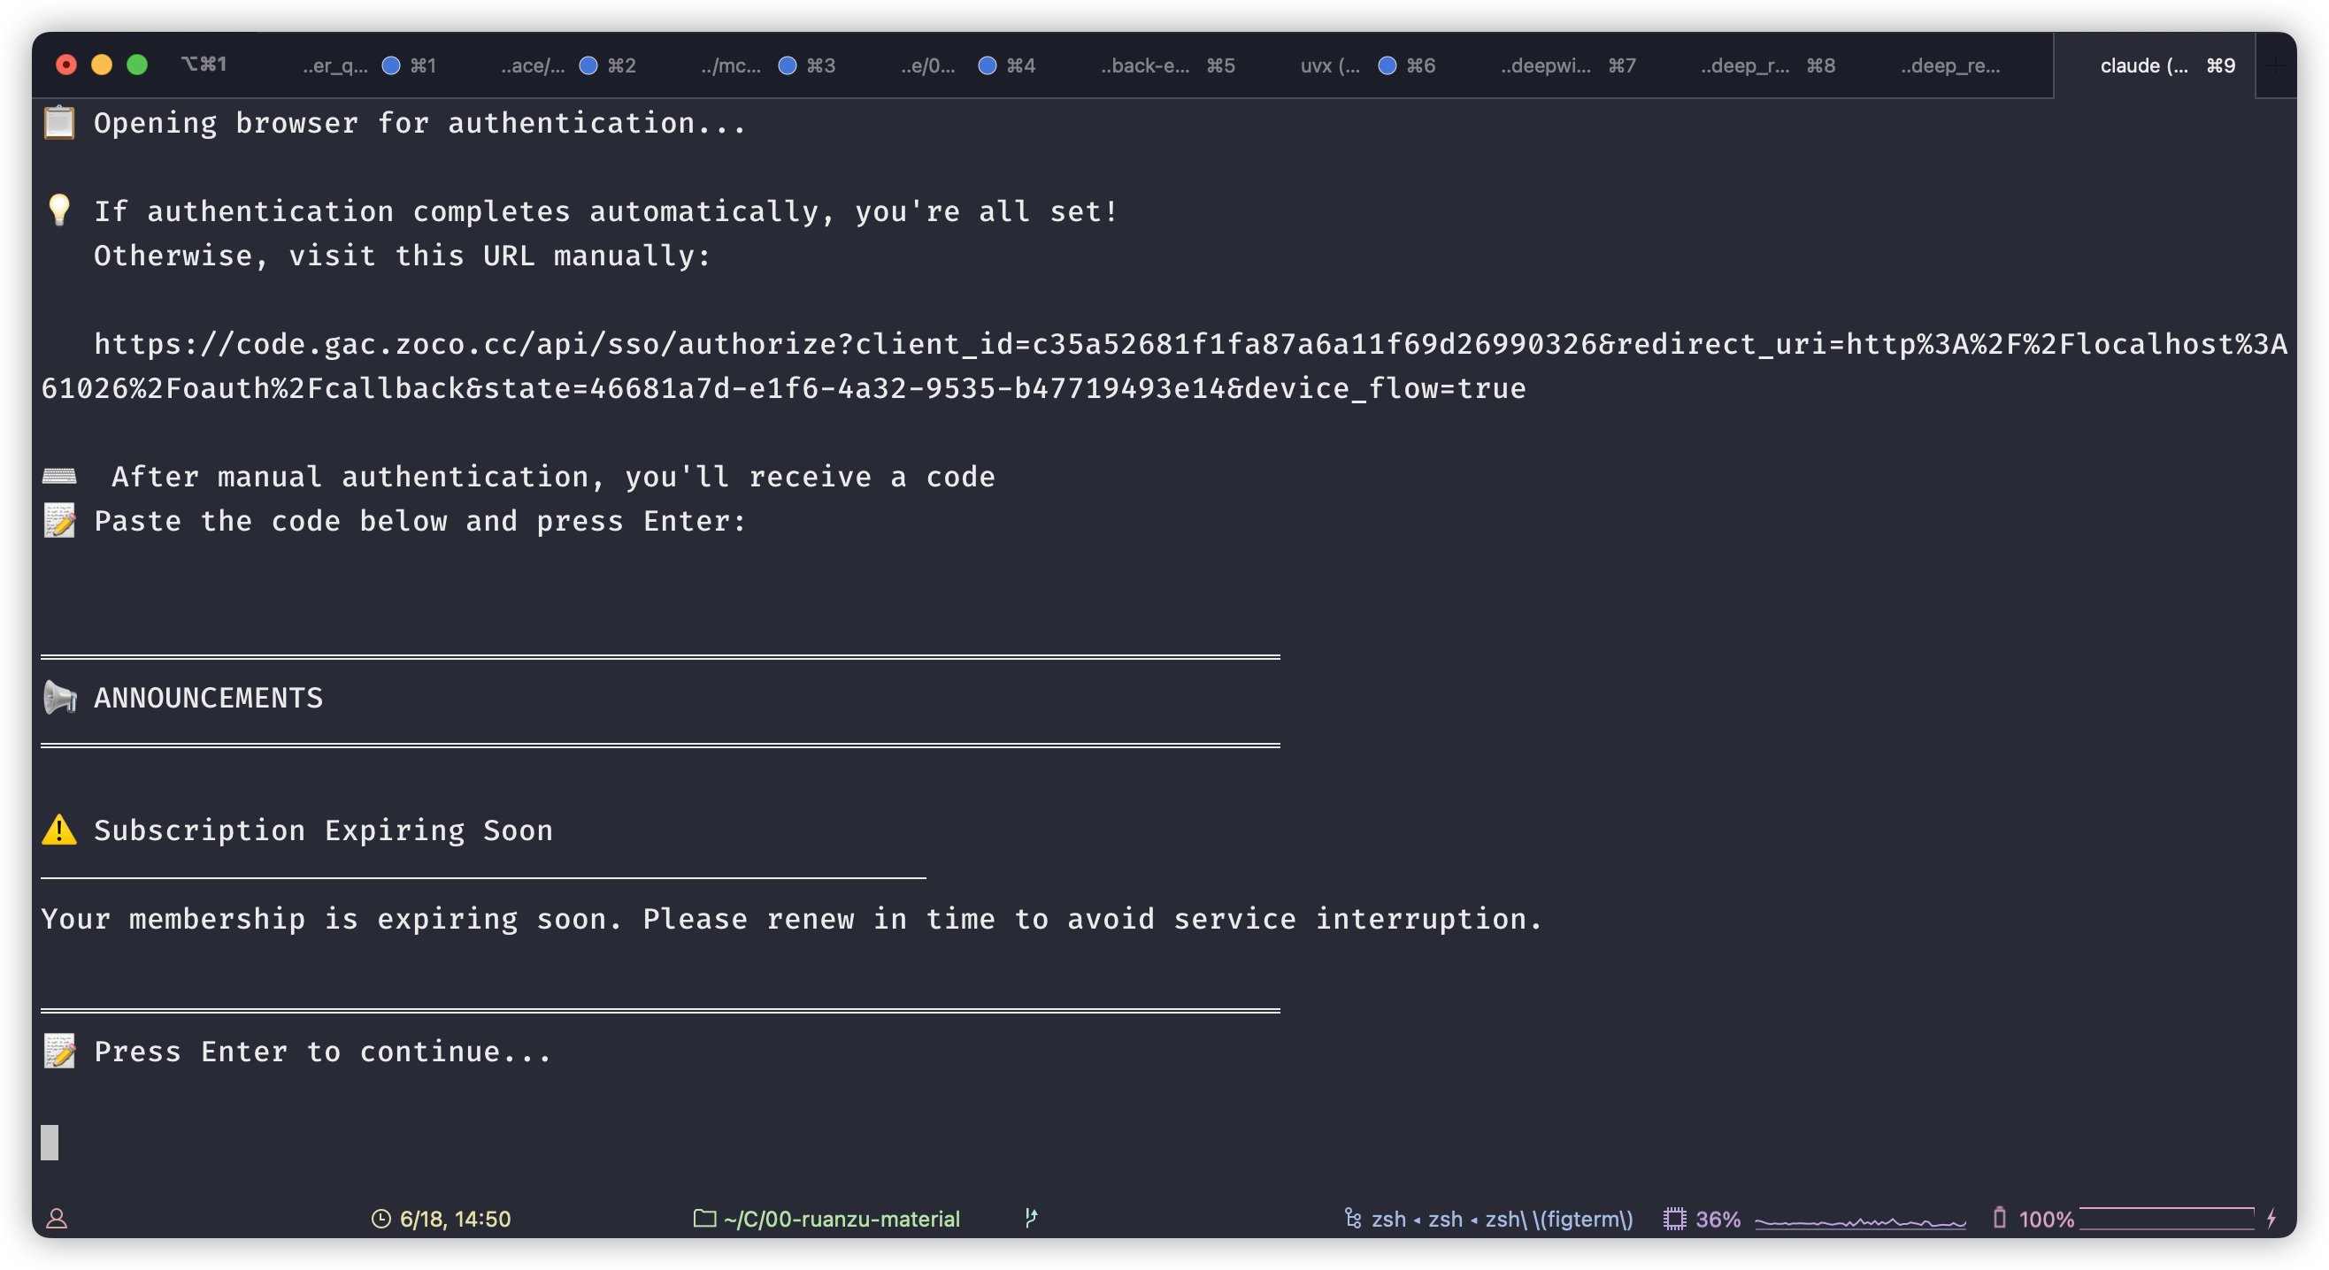Click the blue activity dot on uvx tab
Image resolution: width=2329 pixels, height=1270 pixels.
pyautogui.click(x=1387, y=65)
